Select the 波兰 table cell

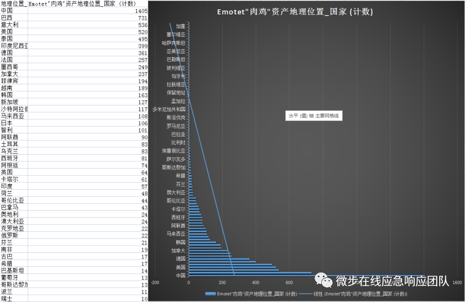[x=14, y=292]
